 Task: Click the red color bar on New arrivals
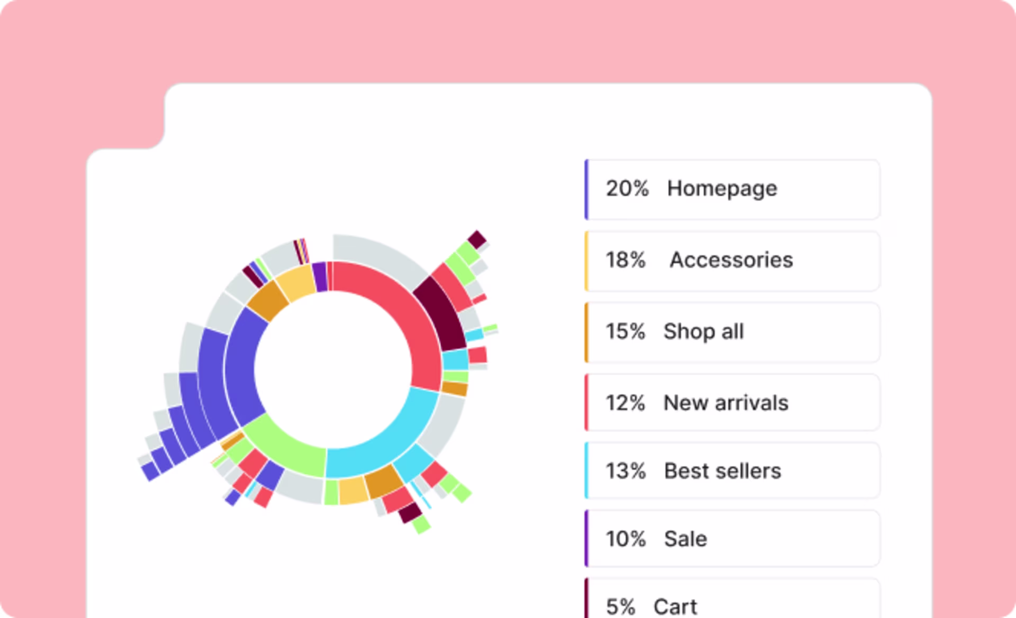586,403
